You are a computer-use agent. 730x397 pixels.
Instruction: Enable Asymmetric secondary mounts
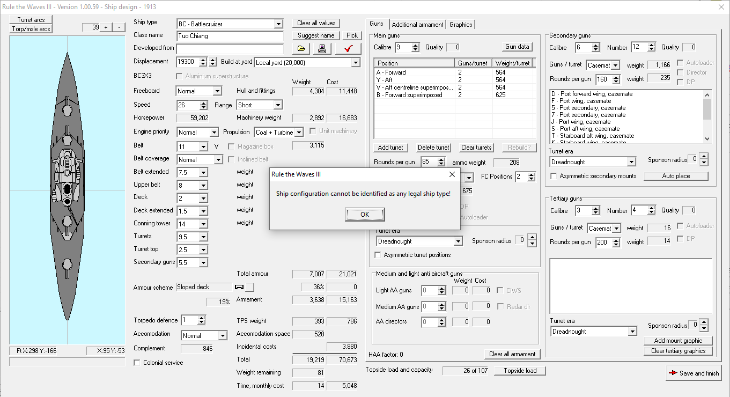point(554,176)
